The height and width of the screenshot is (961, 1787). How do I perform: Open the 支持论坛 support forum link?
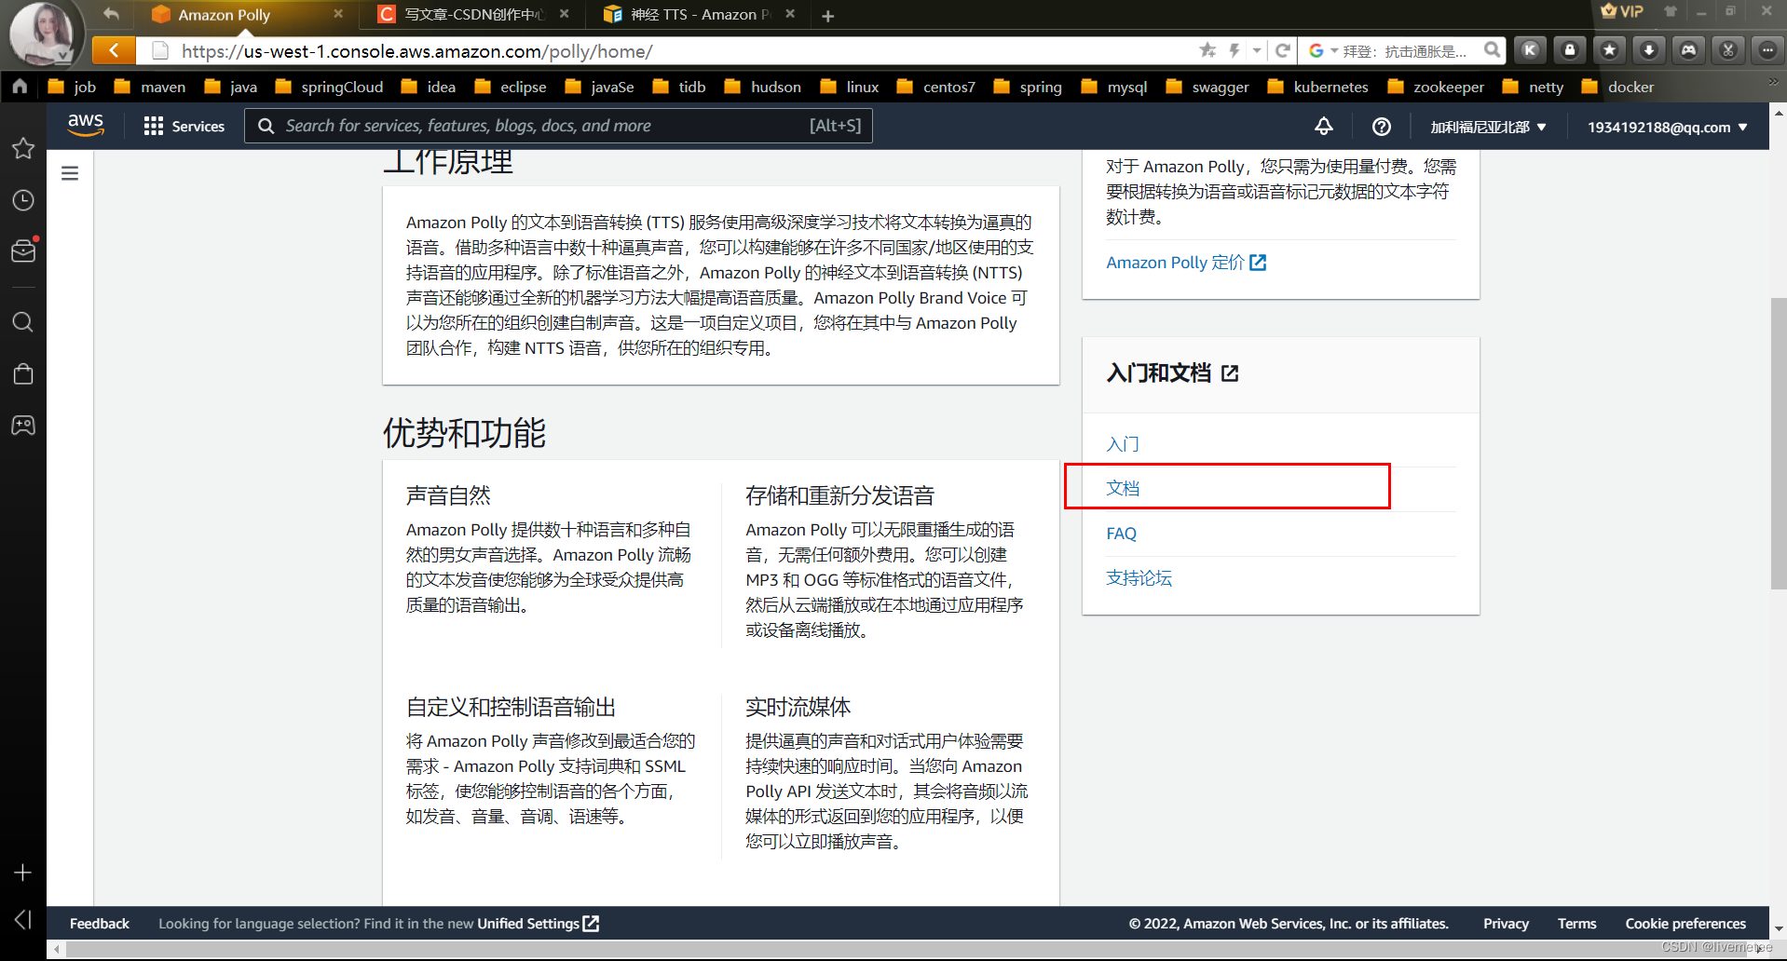pos(1139,578)
